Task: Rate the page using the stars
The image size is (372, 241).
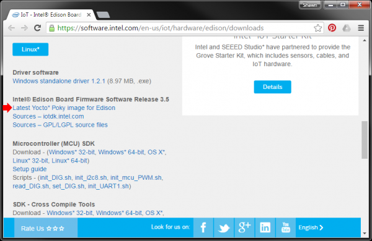Action: [55, 229]
